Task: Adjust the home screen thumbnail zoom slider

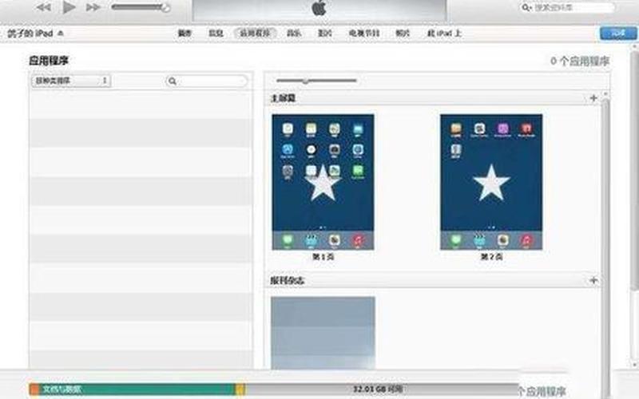Action: coord(316,81)
